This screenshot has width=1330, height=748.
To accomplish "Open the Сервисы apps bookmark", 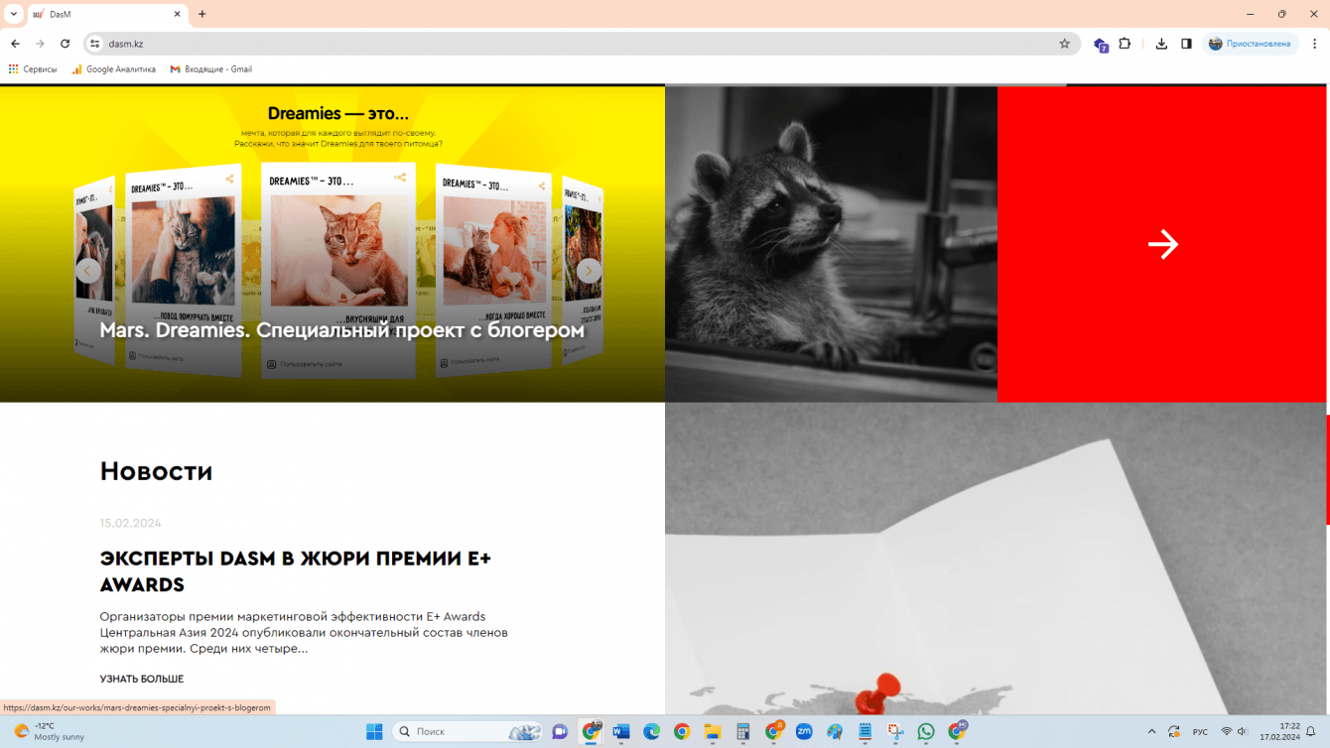I will 32,69.
